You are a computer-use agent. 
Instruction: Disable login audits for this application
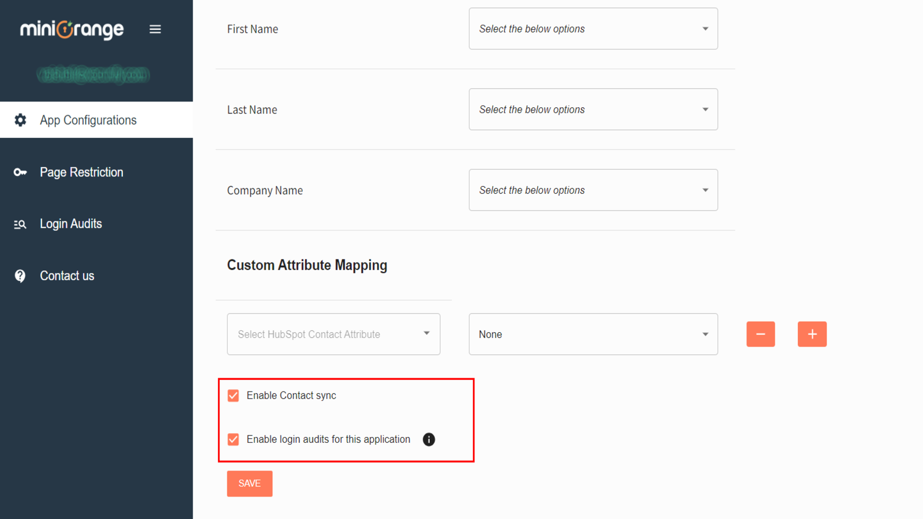(x=233, y=439)
